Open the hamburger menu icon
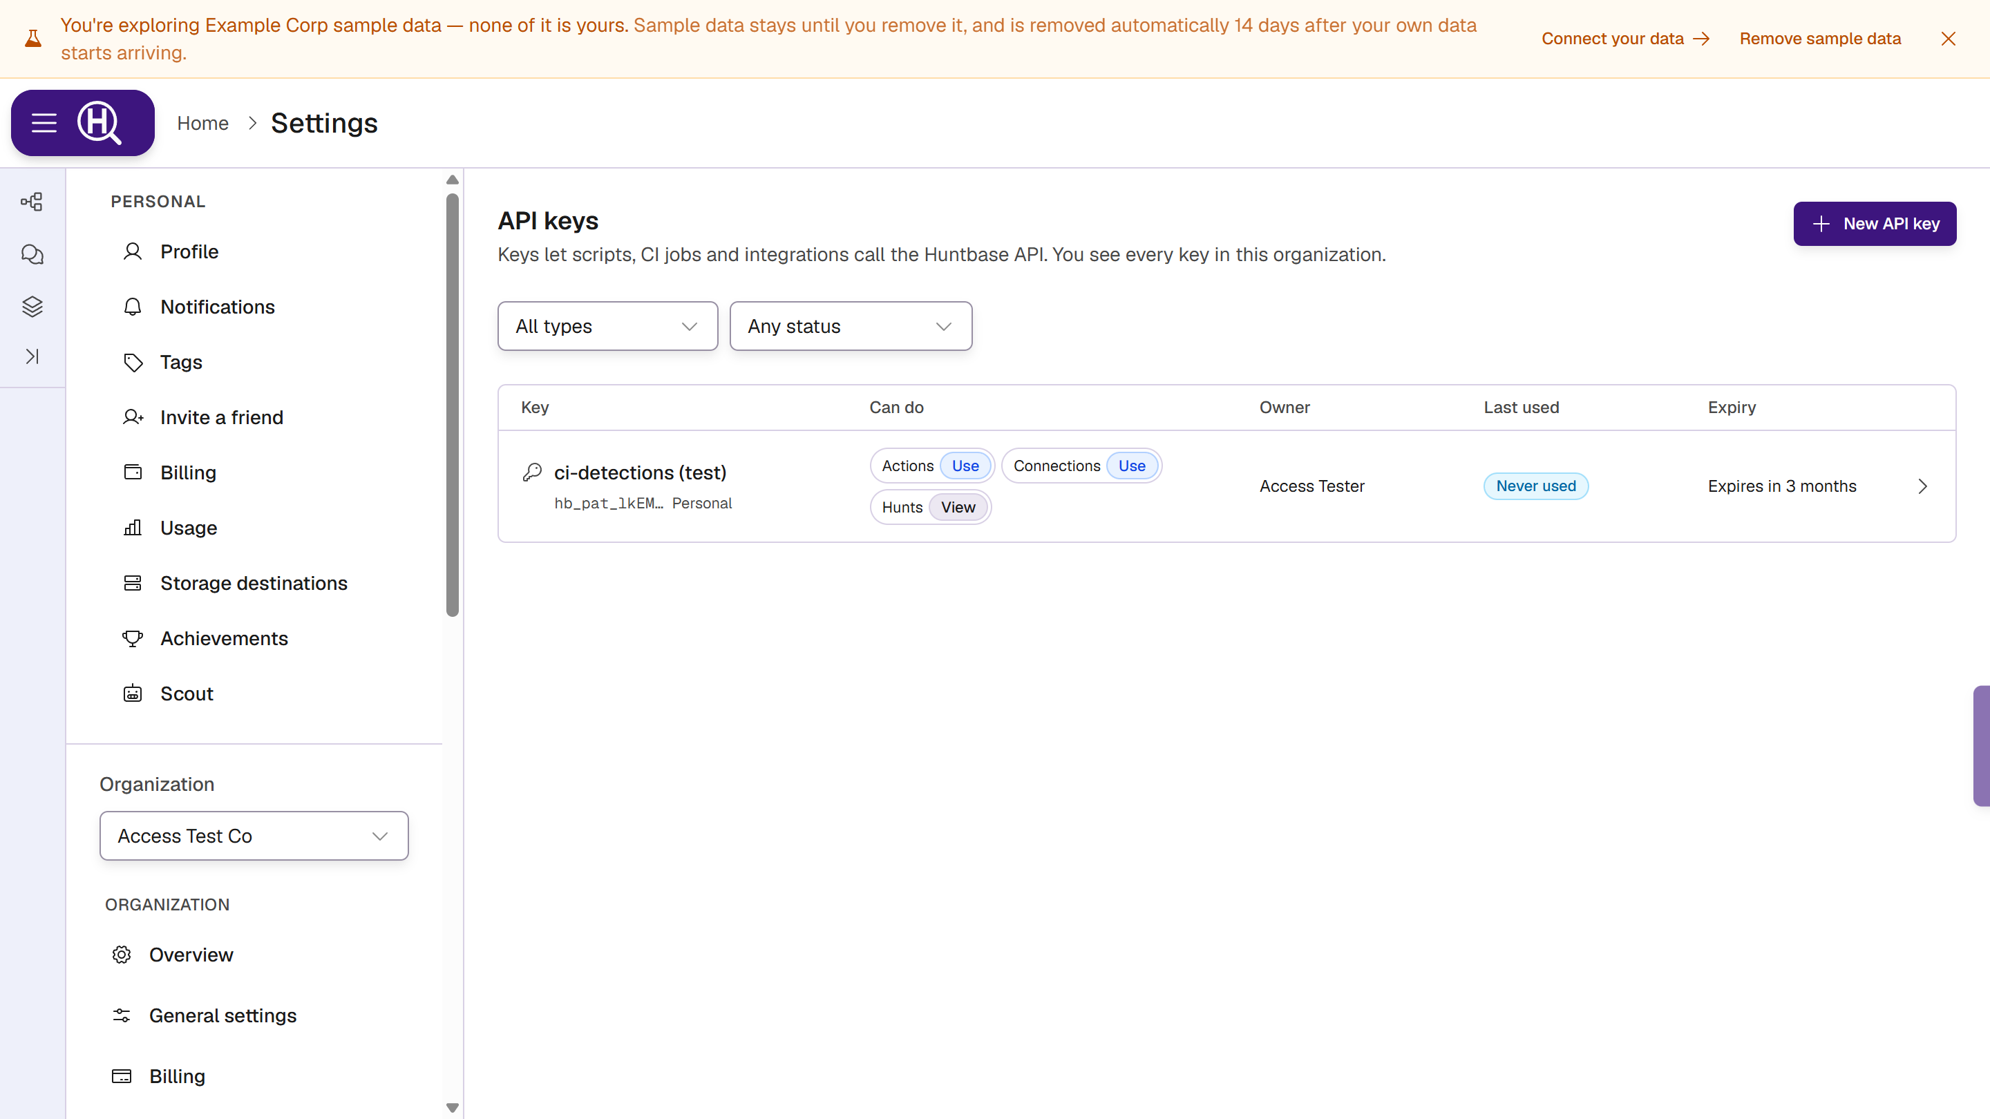Screen dimensions: 1990x1119 point(44,123)
